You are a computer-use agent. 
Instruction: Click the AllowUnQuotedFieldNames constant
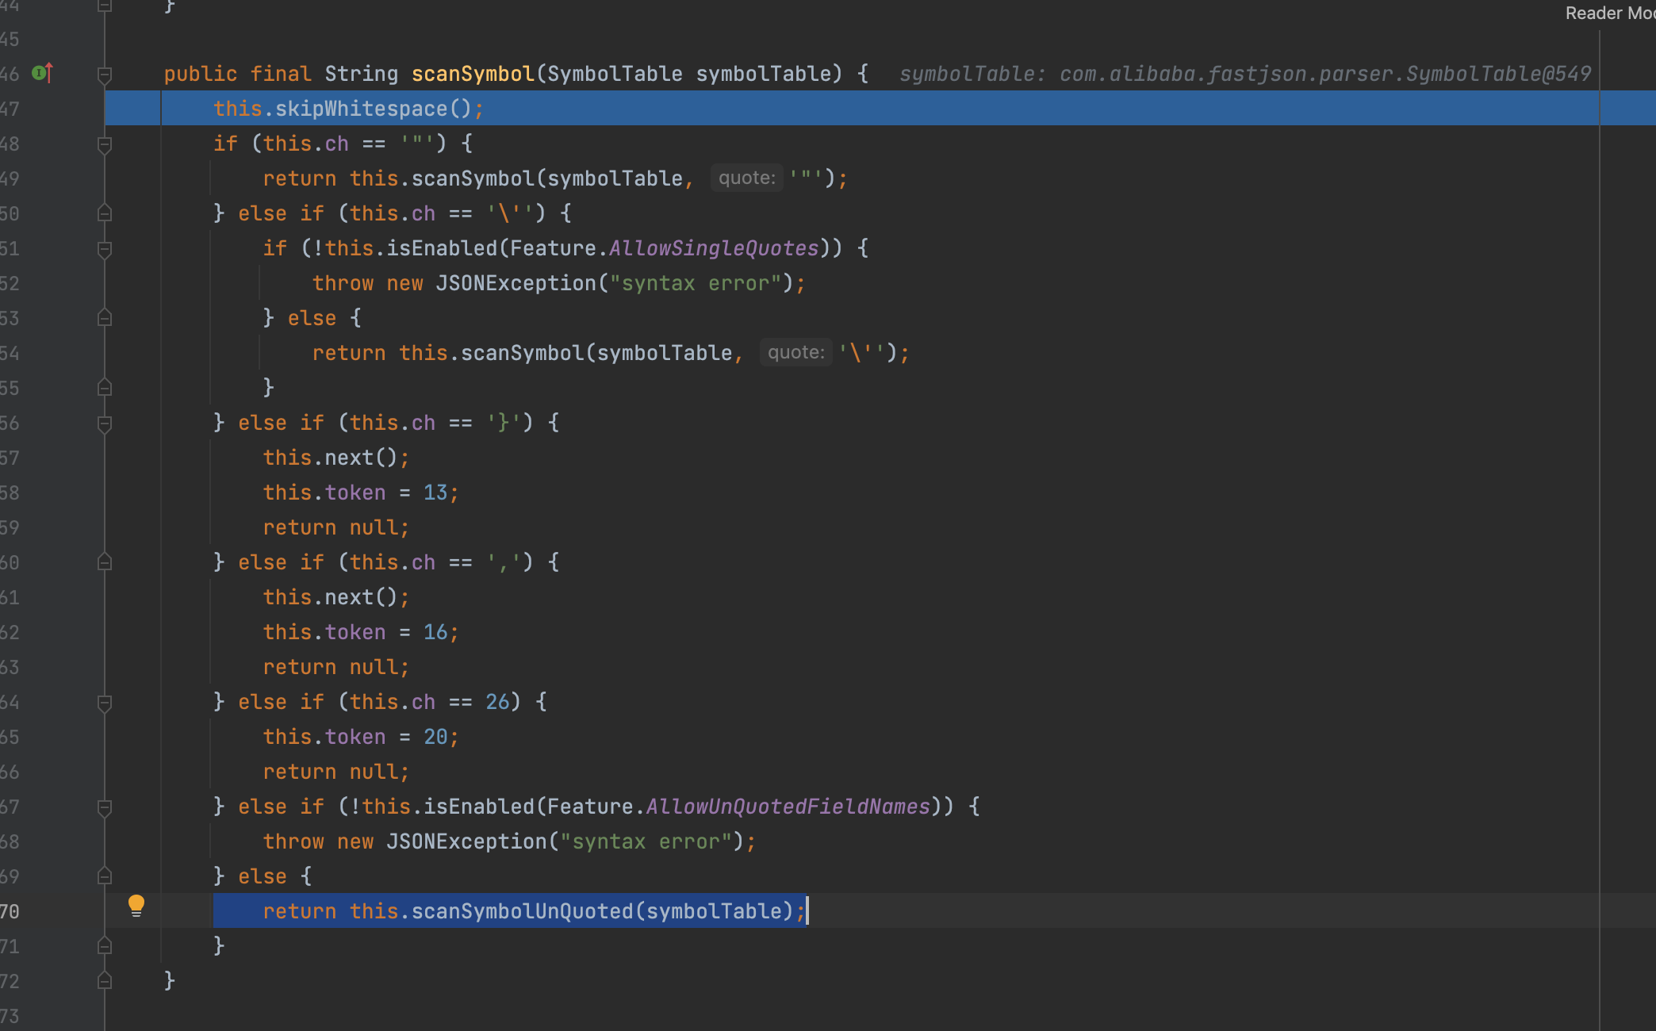pos(788,807)
